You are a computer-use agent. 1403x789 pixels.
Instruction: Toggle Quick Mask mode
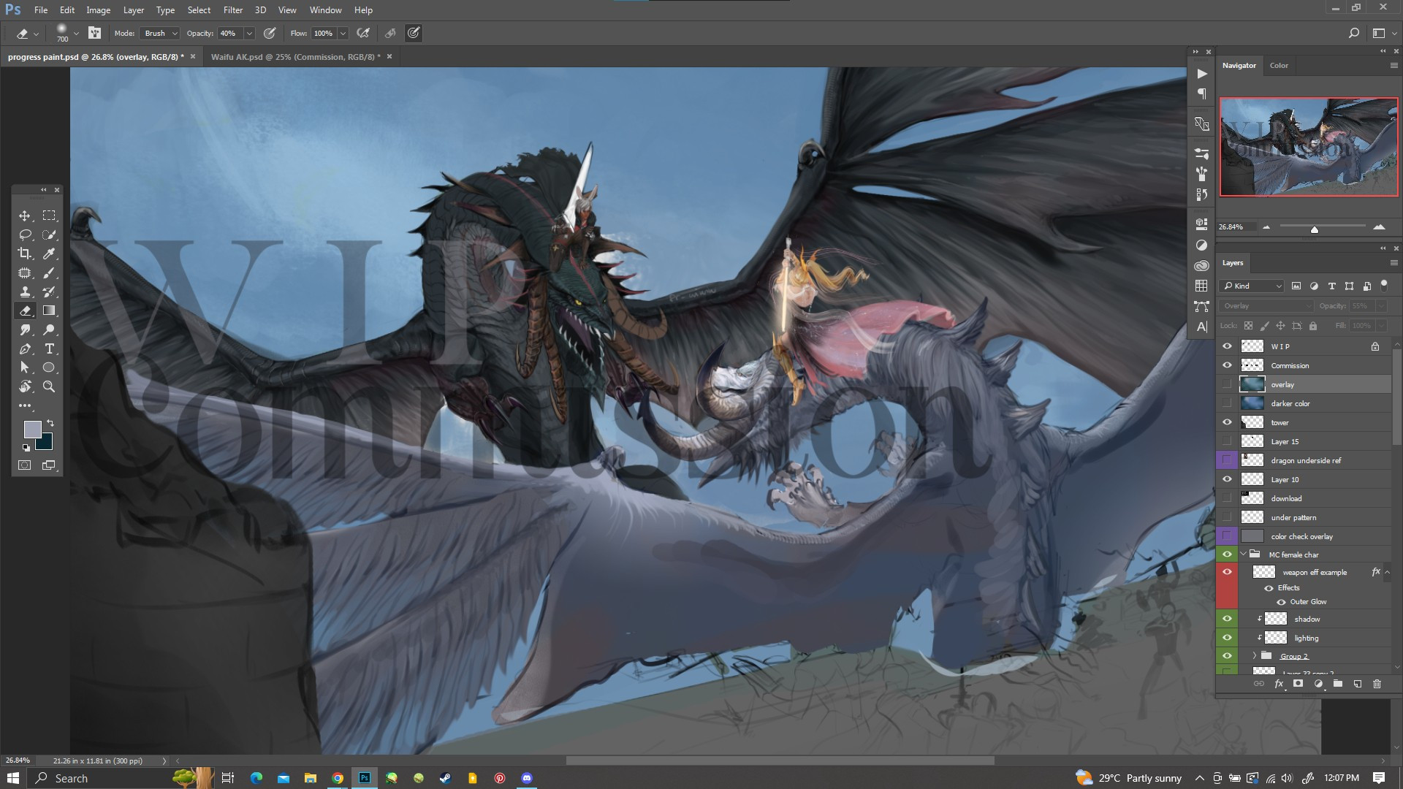[x=25, y=465]
